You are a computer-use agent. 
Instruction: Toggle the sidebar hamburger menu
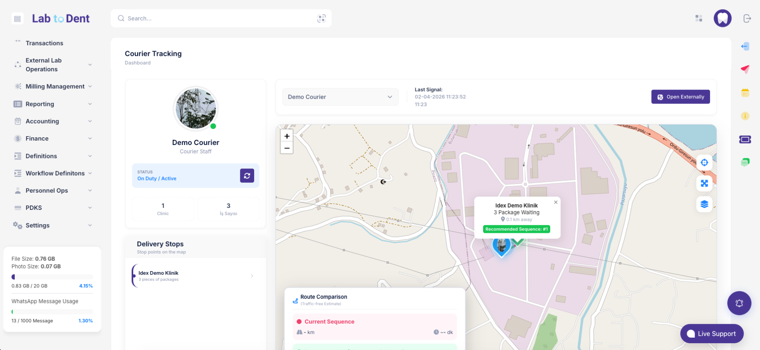[17, 19]
